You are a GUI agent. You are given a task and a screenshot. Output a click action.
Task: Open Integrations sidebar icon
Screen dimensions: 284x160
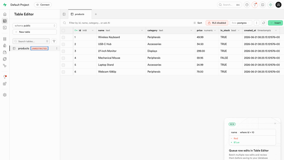(5, 84)
